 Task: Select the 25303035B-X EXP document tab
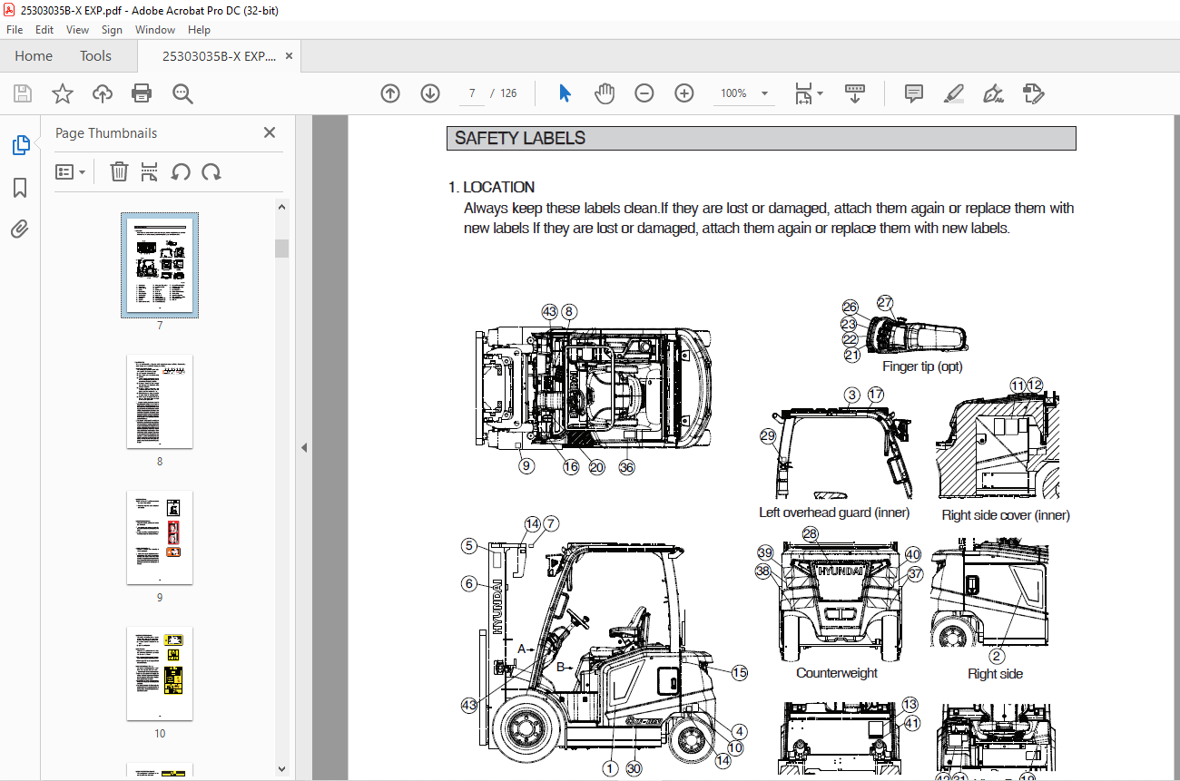(218, 56)
